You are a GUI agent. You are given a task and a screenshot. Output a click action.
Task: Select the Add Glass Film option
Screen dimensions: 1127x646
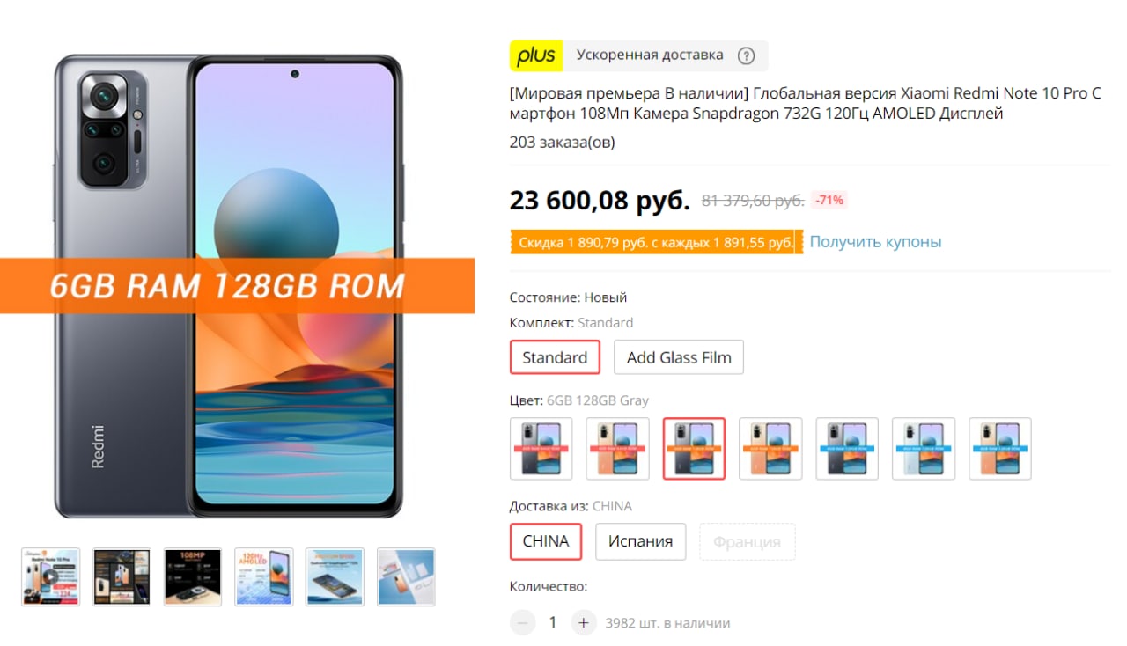click(679, 357)
